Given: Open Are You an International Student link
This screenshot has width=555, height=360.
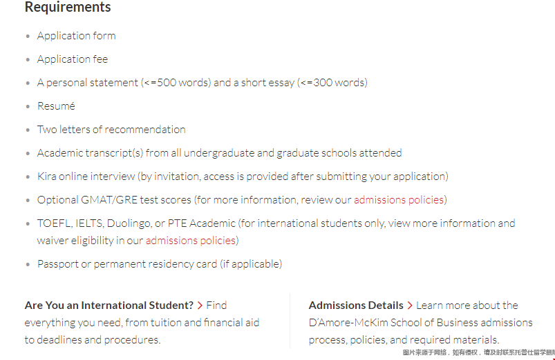Looking at the screenshot, I should [x=109, y=306].
